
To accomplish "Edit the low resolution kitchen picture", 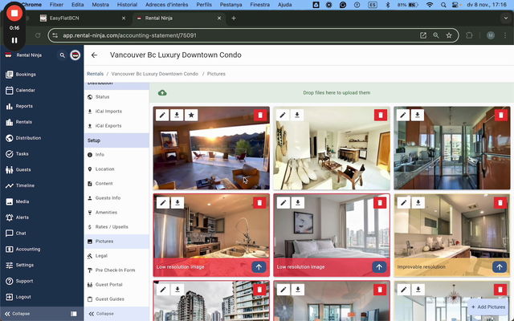I will [x=163, y=203].
